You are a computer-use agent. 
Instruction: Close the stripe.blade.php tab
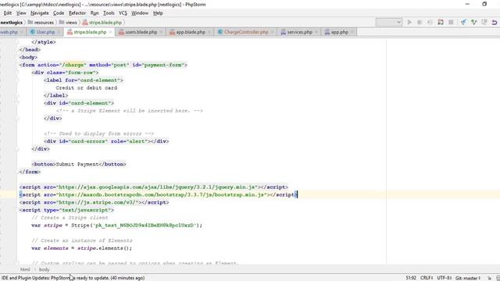click(x=110, y=32)
